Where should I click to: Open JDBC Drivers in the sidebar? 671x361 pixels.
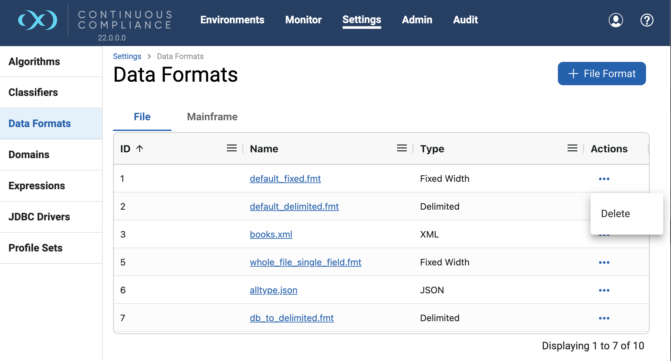39,217
